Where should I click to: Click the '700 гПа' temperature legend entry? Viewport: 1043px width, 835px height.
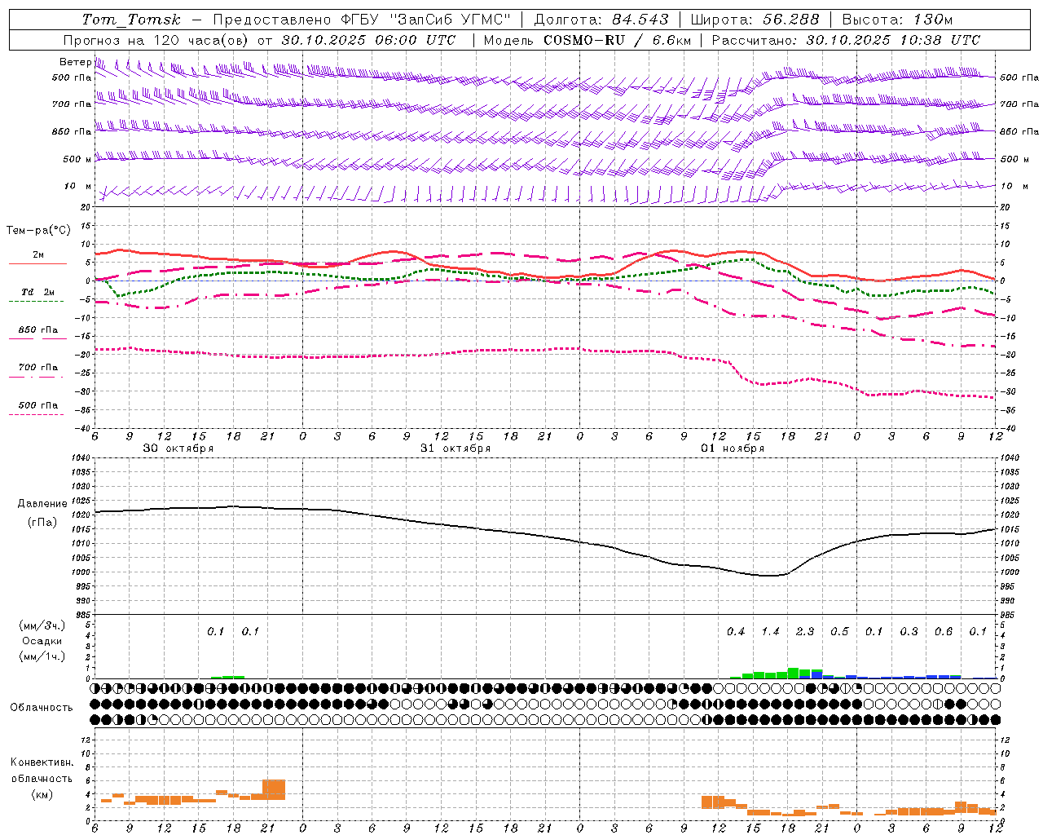tap(38, 368)
